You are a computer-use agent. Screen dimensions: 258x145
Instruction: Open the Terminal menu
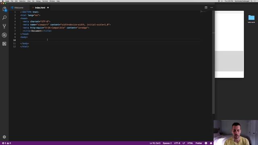click(x=45, y=1)
